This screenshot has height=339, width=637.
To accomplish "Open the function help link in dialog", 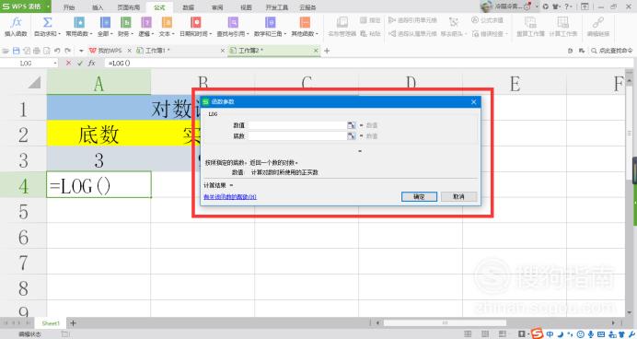I will pyautogui.click(x=230, y=197).
